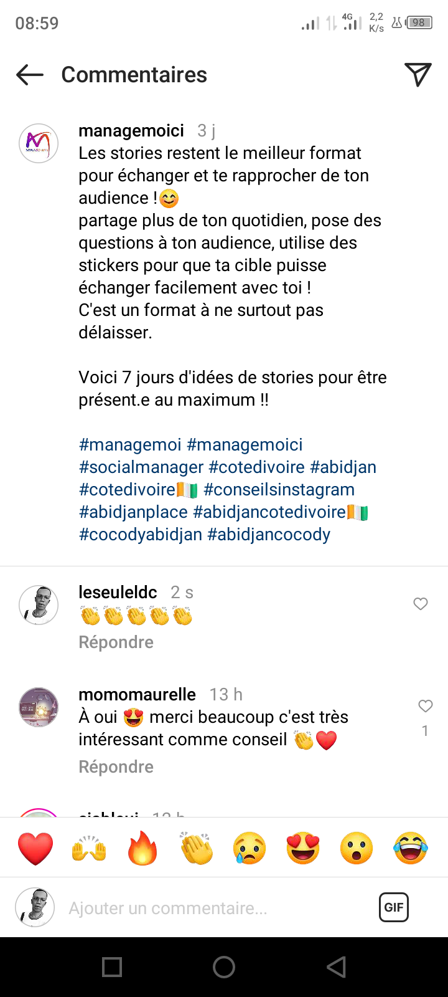448x997 pixels.
Task: Reply to momomaurelle's comment
Action: [x=116, y=766]
